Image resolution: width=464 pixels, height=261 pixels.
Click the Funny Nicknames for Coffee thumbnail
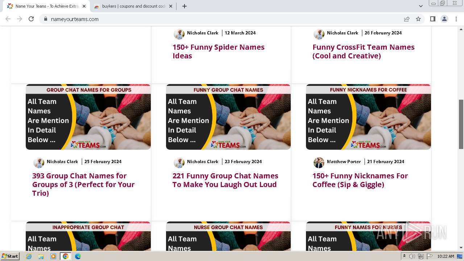(368, 117)
